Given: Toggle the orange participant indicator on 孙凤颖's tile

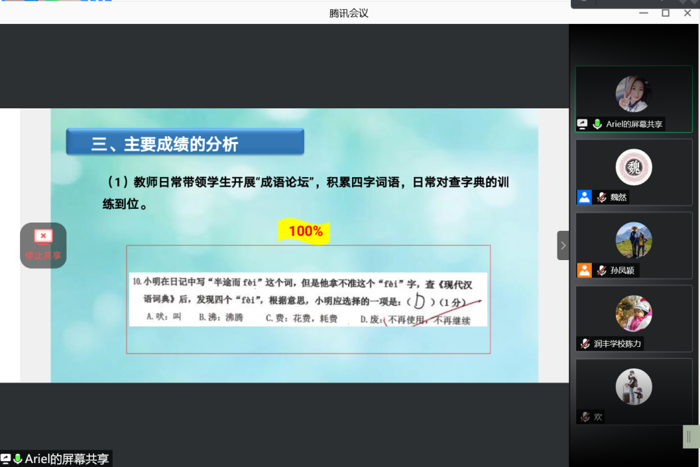Looking at the screenshot, I should [584, 270].
